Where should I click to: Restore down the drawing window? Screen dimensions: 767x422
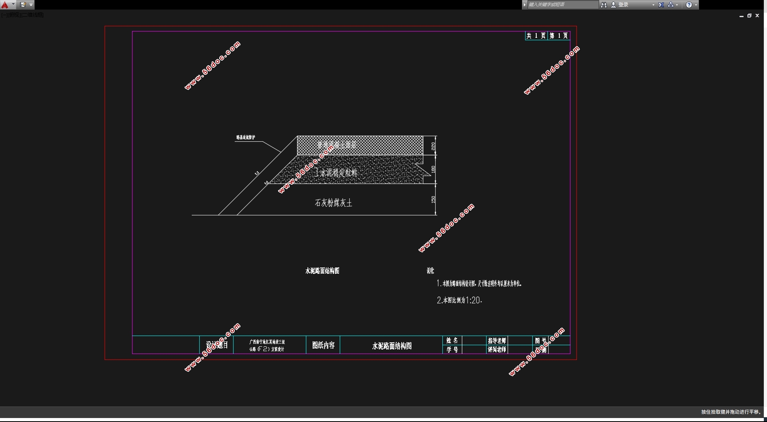tap(749, 16)
